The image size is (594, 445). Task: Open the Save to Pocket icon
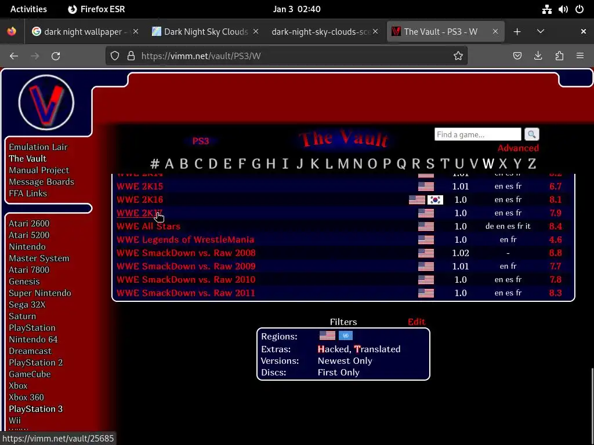517,56
